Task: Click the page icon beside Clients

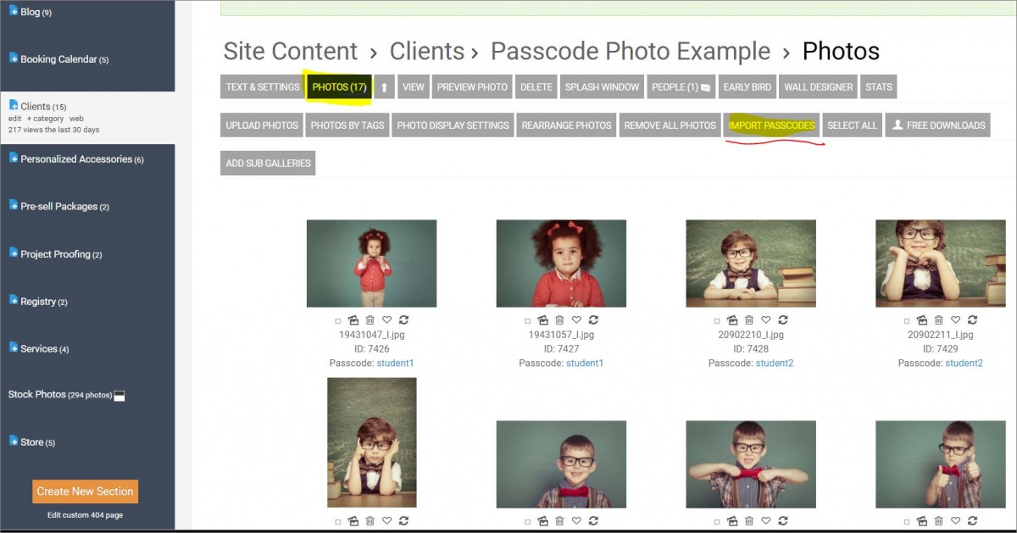Action: tap(14, 105)
